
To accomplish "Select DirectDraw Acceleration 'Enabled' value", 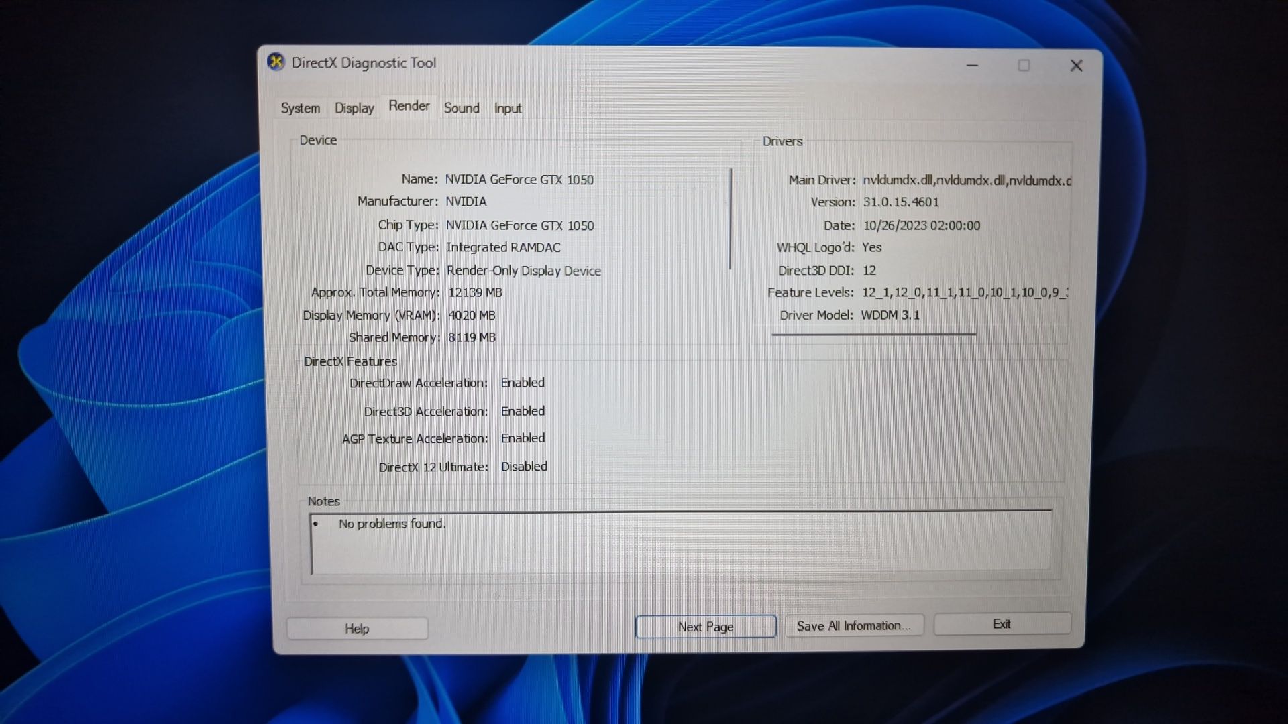I will pyautogui.click(x=523, y=383).
